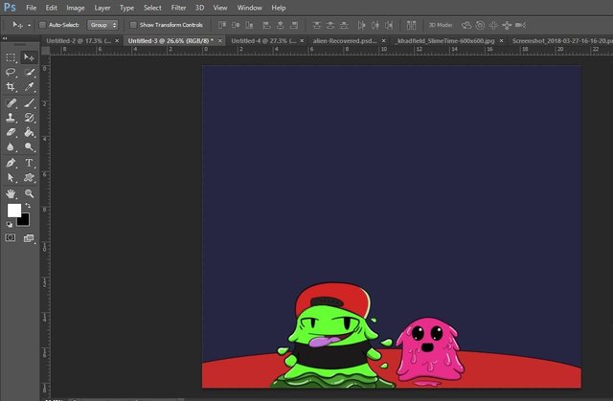Click Auto-Align Layers icon

point(411,26)
